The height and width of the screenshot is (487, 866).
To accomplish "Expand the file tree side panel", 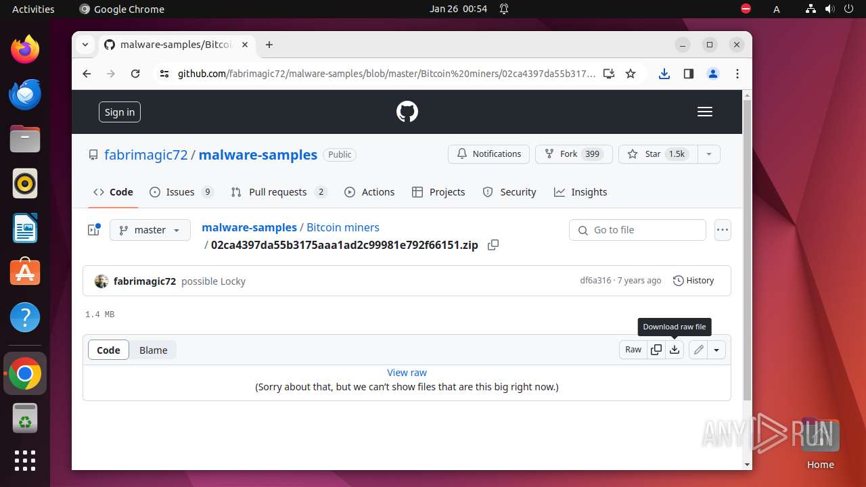I will tap(94, 230).
